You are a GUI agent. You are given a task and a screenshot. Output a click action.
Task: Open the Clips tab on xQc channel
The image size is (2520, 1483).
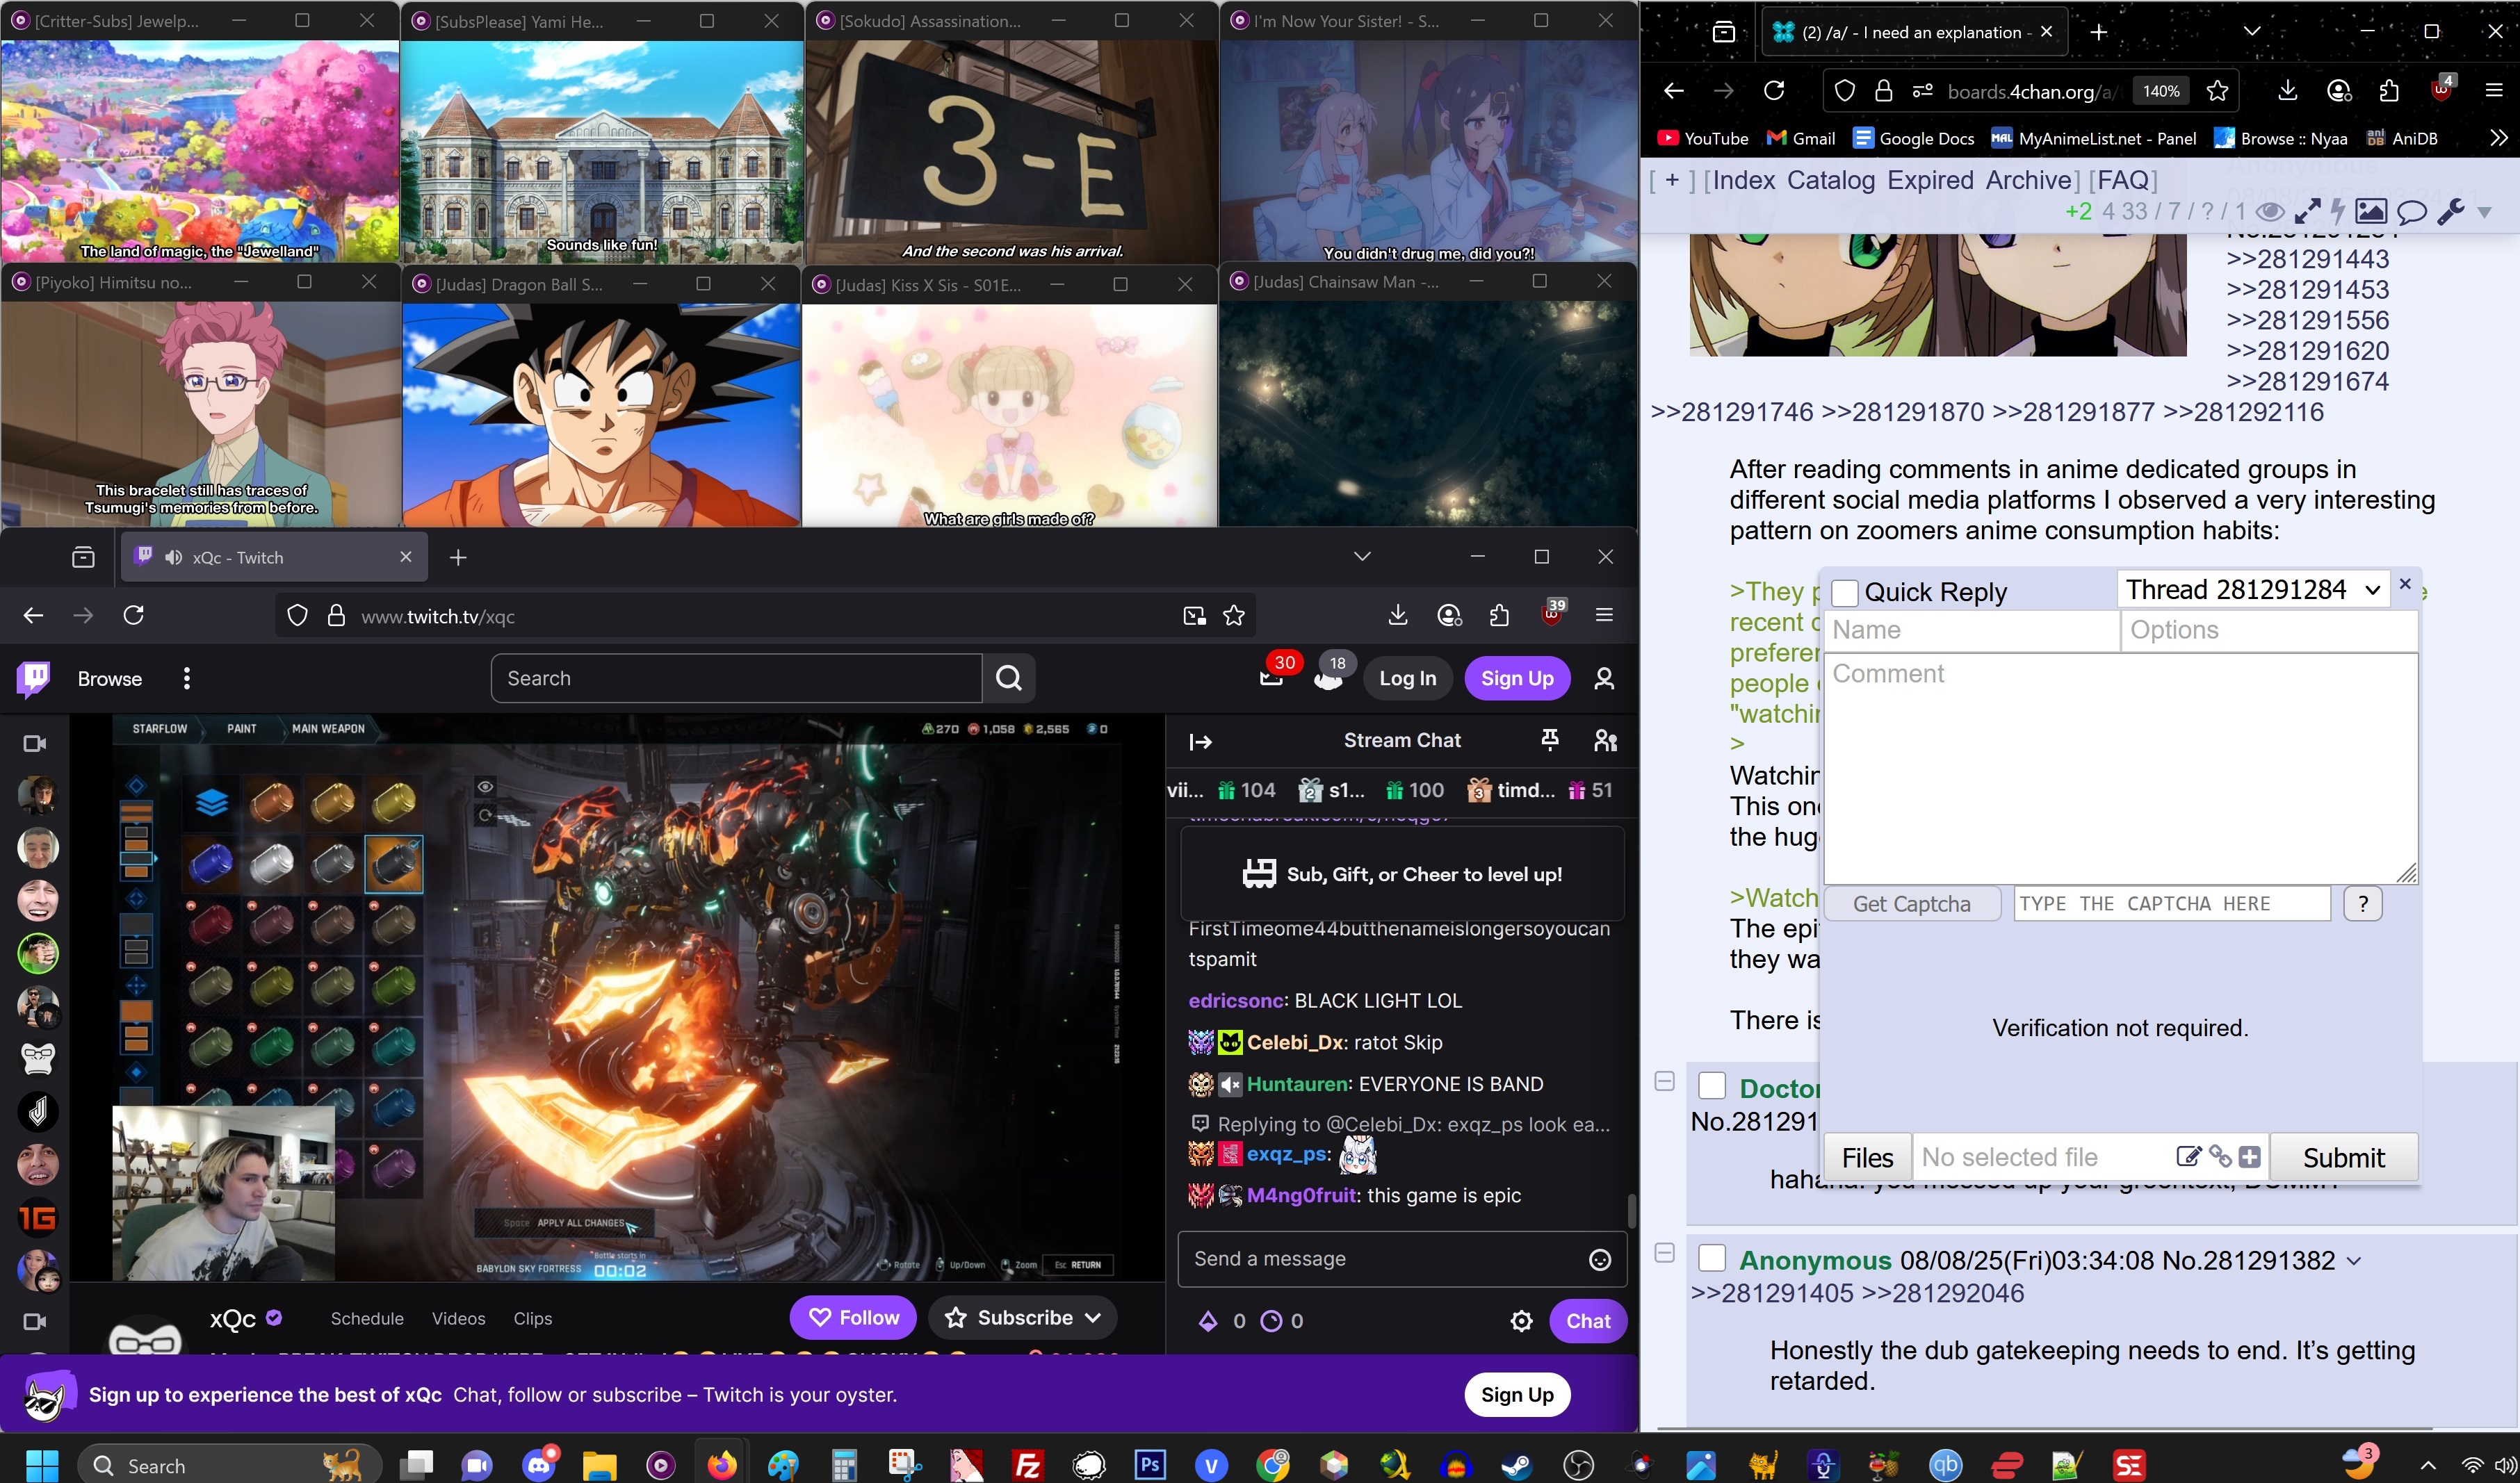[x=532, y=1318]
